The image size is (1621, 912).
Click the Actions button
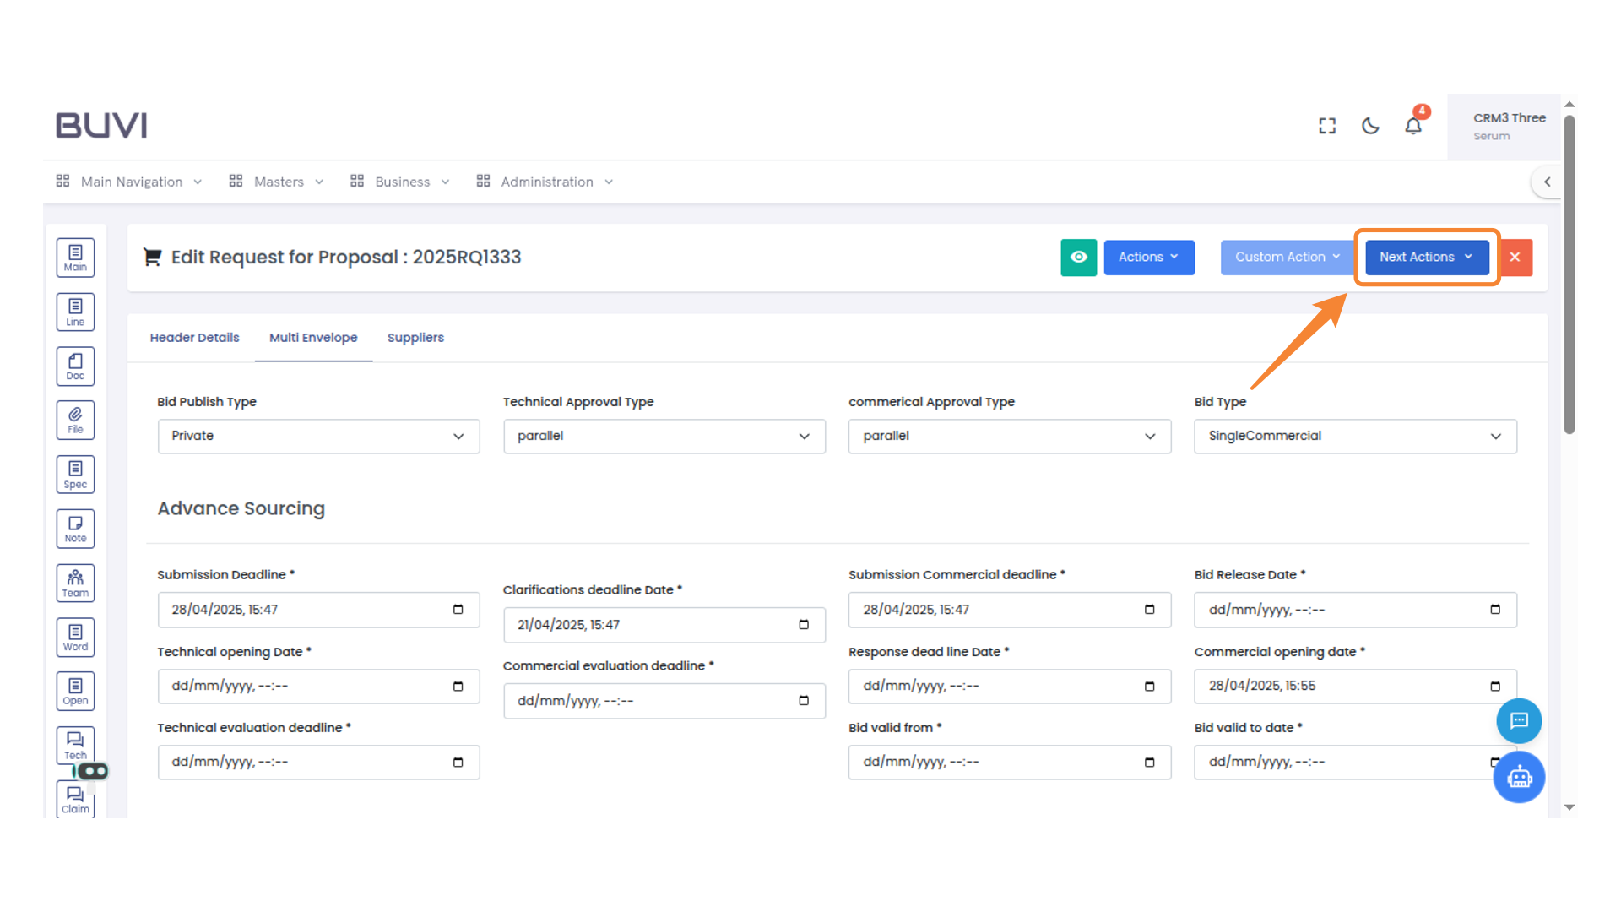(1148, 258)
